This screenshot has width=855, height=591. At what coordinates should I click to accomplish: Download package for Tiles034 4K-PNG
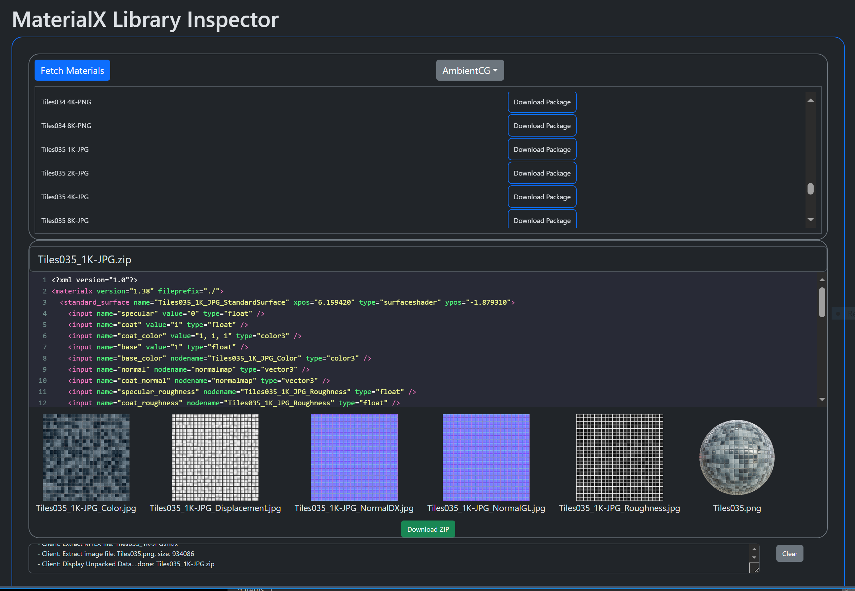542,102
